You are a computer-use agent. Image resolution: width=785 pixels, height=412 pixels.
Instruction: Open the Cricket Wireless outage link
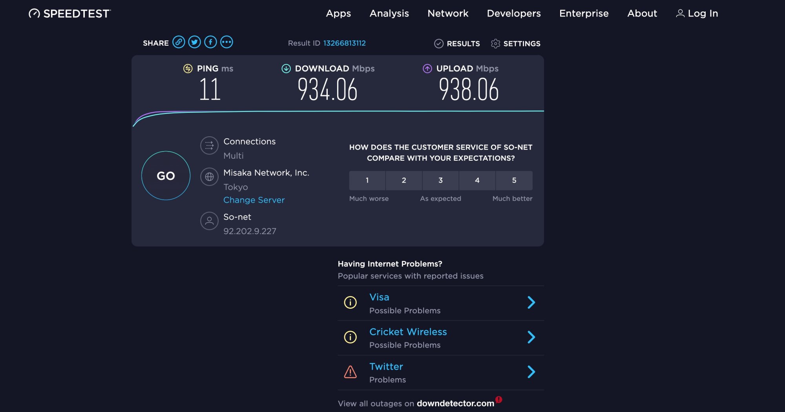(x=408, y=332)
